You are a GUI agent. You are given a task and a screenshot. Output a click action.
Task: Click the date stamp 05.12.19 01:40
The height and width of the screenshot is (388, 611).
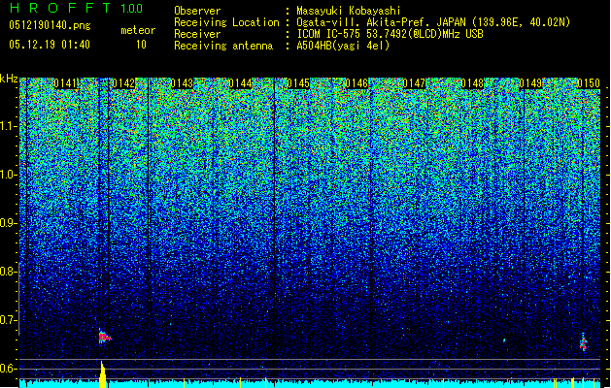(x=50, y=45)
